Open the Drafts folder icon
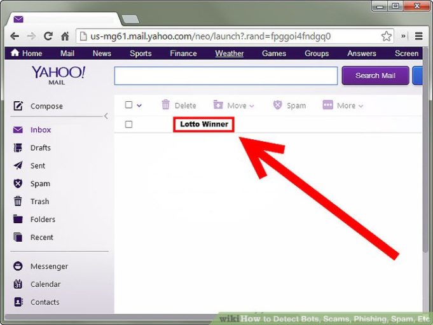 18,148
